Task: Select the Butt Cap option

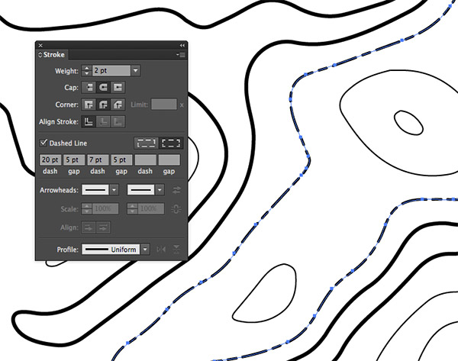Action: point(89,87)
